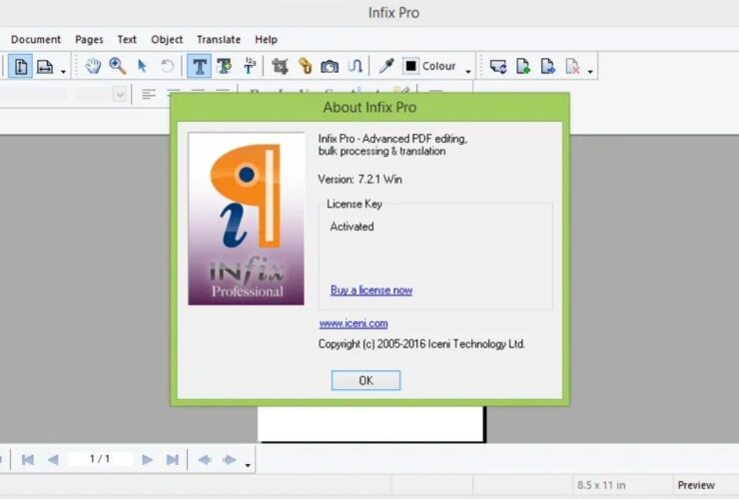Select the Fit Width view icon

click(x=45, y=67)
